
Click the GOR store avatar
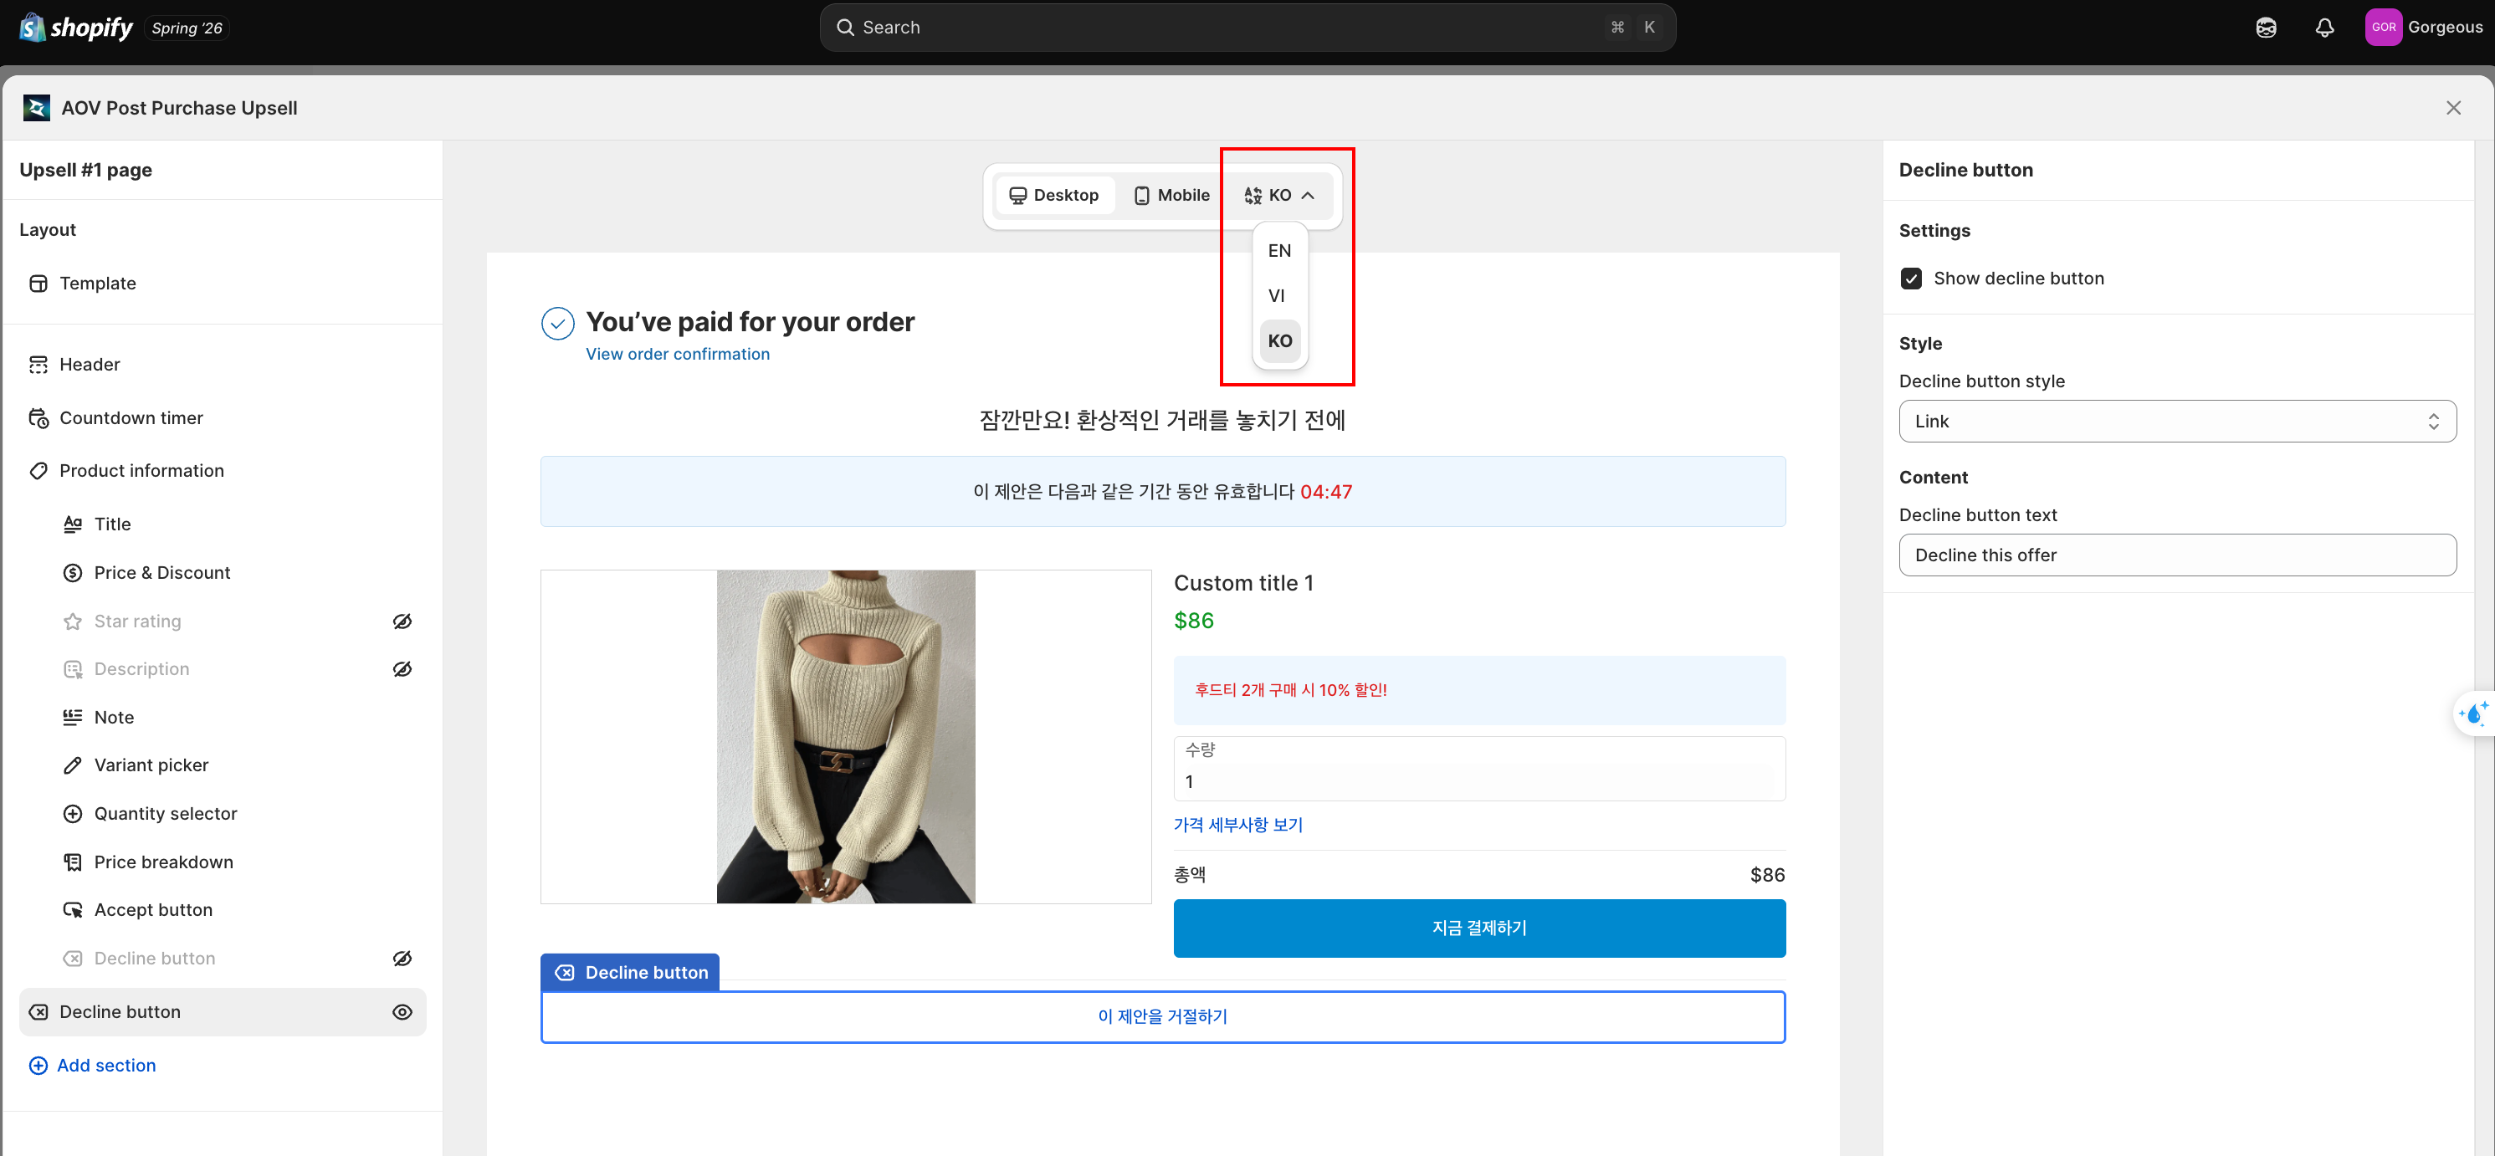pyautogui.click(x=2383, y=27)
